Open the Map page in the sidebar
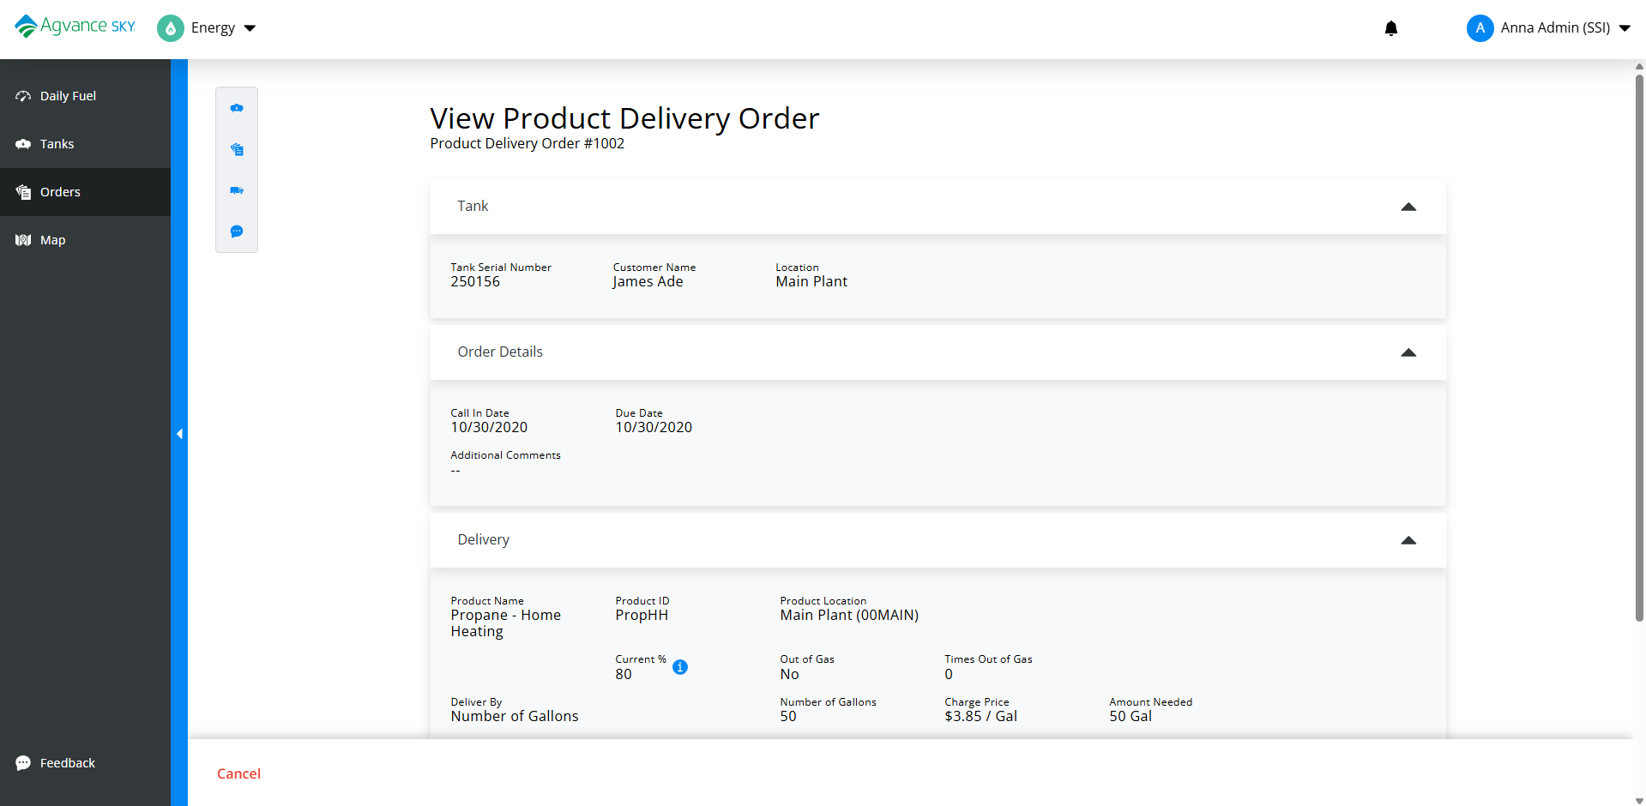Viewport: 1646px width, 806px height. pos(52,240)
